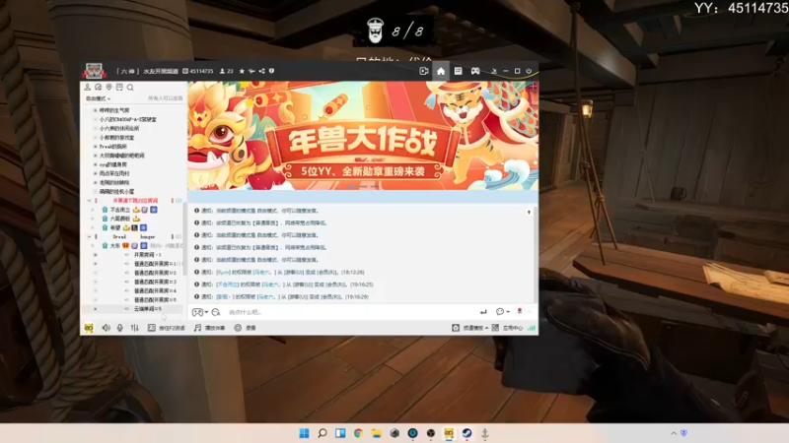Viewport: 789px width, 443px height.
Task: Open the 应用中心 app center
Action: pos(507,328)
